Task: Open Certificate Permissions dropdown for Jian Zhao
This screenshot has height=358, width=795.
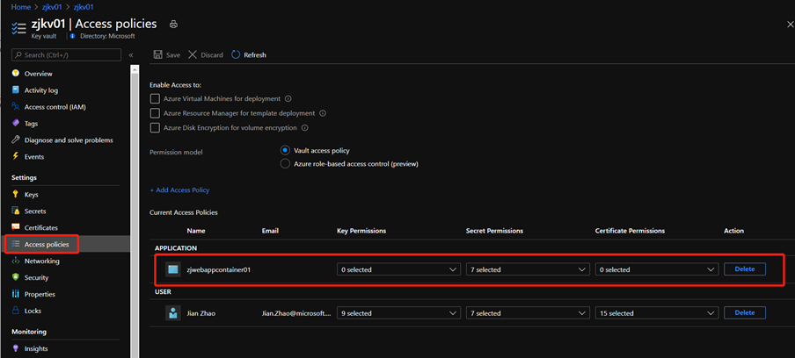Action: point(657,313)
